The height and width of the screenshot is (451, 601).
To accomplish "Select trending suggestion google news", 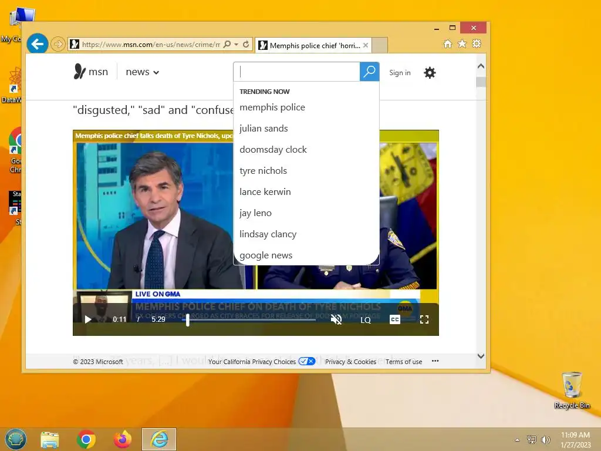I will tap(266, 255).
